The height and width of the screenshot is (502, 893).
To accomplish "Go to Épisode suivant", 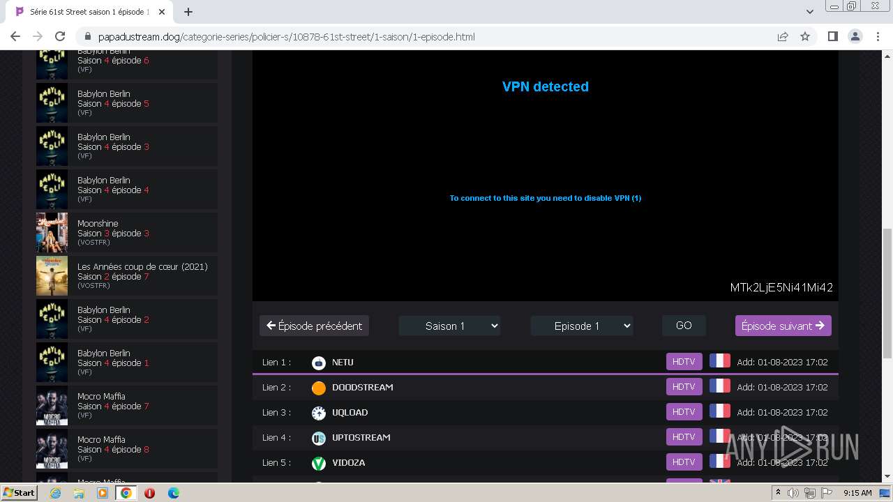I will point(783,326).
